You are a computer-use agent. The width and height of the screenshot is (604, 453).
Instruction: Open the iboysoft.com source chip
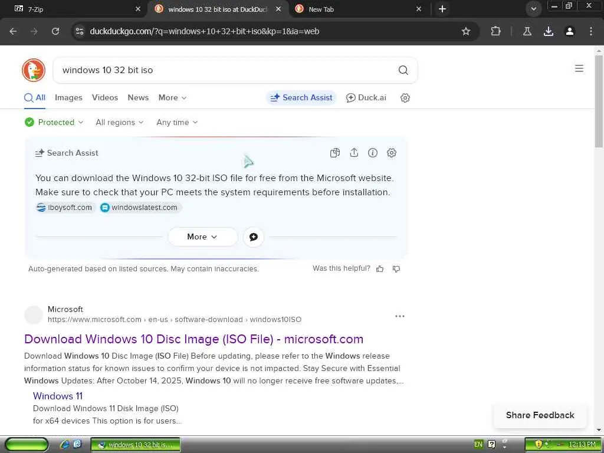[x=65, y=208]
